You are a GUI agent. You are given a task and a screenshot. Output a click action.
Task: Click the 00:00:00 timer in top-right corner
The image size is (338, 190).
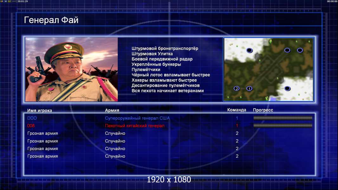[332, 1]
